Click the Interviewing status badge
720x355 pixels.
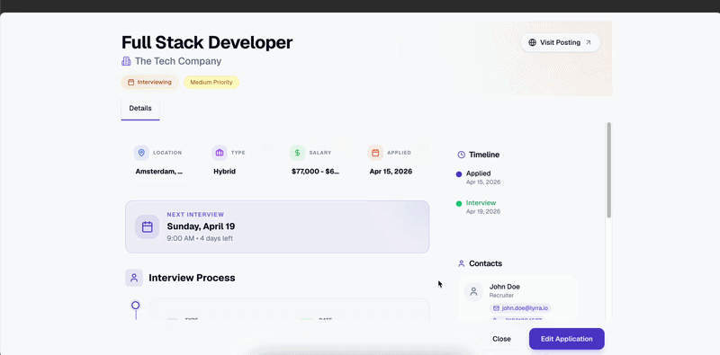click(x=149, y=83)
